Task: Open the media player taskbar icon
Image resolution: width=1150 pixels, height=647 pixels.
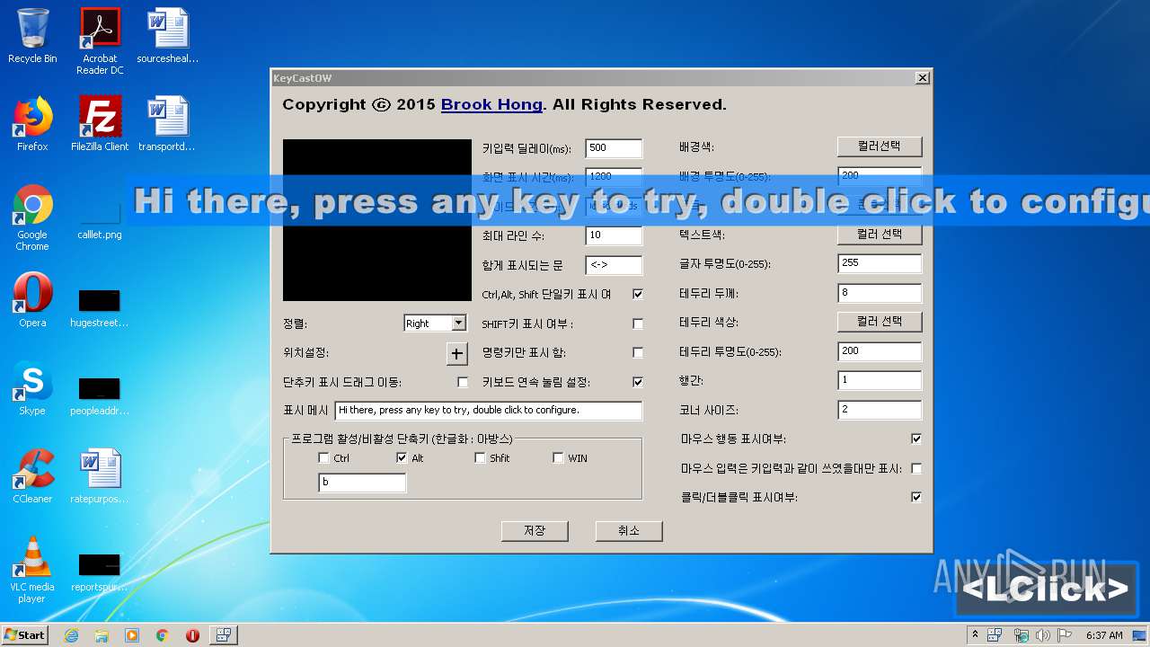Action: click(132, 635)
